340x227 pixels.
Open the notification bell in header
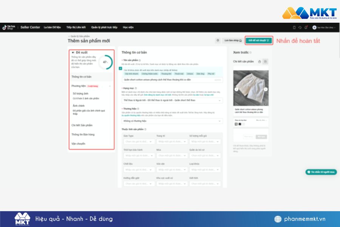pos(306,28)
